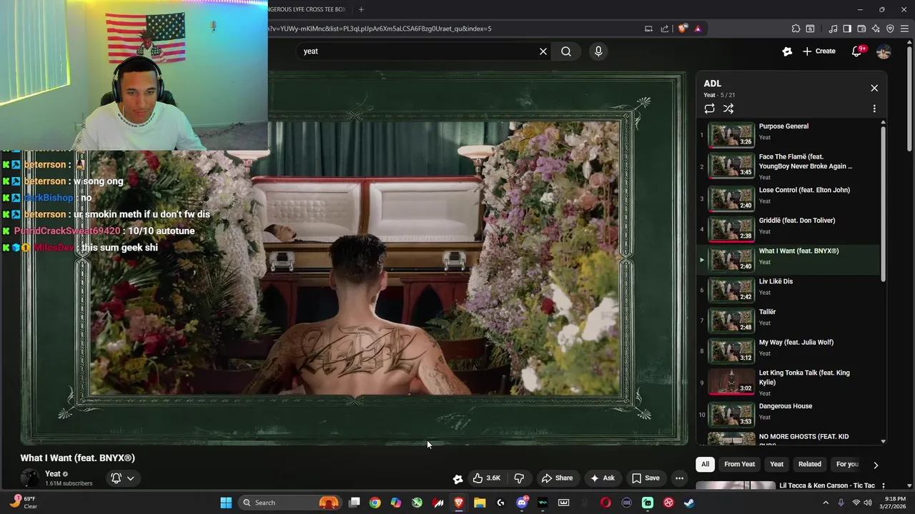Click install app icon in address bar
Image resolution: width=915 pixels, height=514 pixels.
(x=648, y=29)
